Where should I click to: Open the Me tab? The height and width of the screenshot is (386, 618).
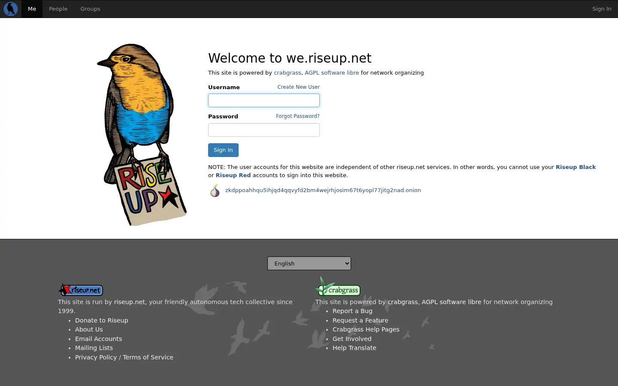32,9
